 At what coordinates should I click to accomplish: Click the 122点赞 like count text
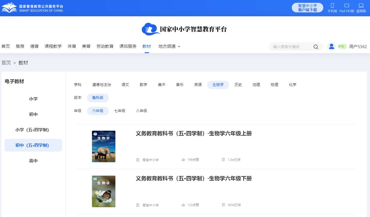point(193,205)
